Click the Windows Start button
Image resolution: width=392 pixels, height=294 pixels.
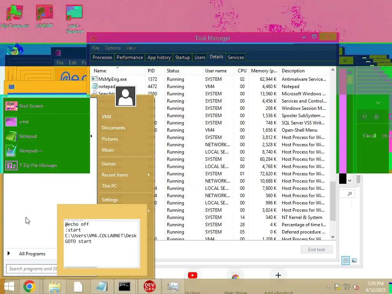[9, 286]
